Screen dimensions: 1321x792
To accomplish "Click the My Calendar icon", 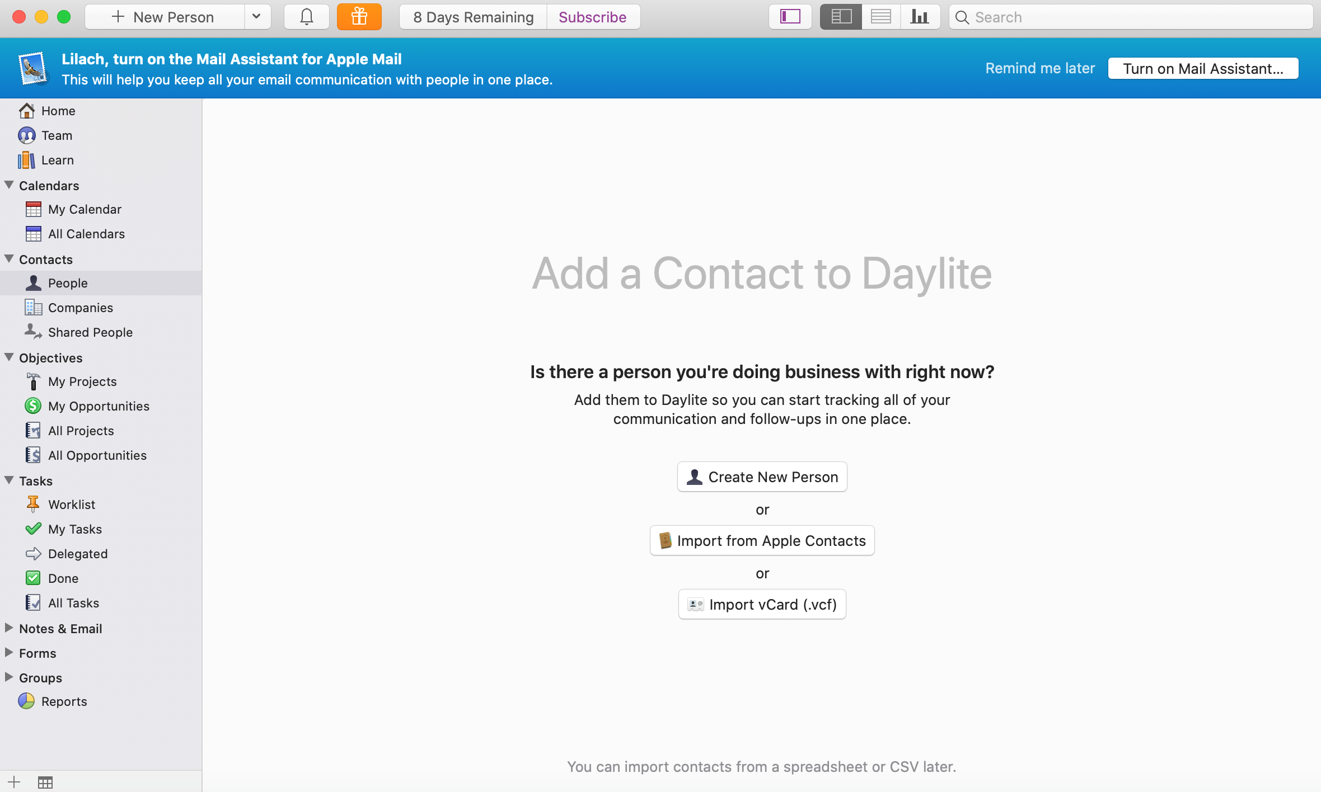I will pos(34,209).
